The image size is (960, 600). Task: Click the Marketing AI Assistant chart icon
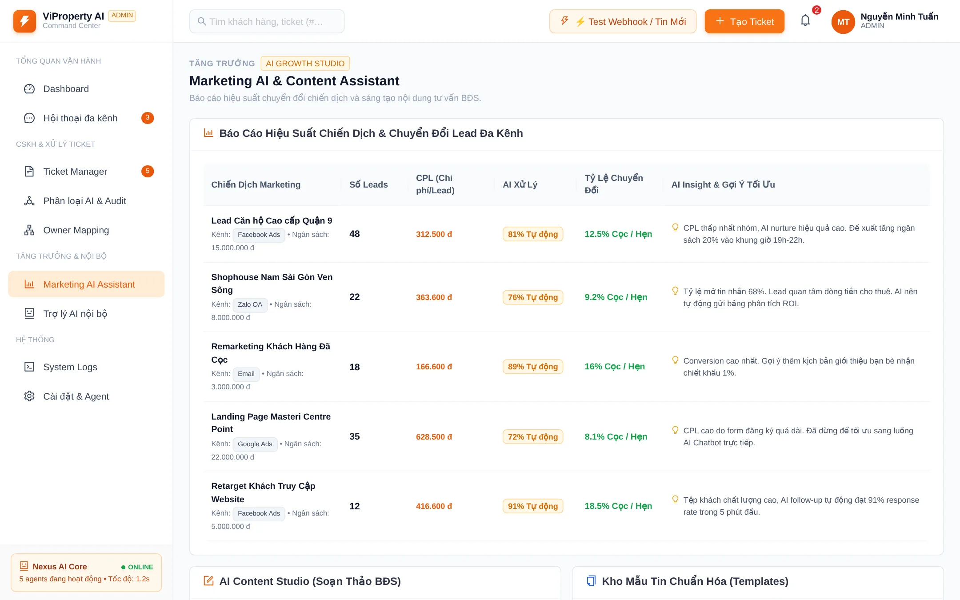pyautogui.click(x=29, y=284)
